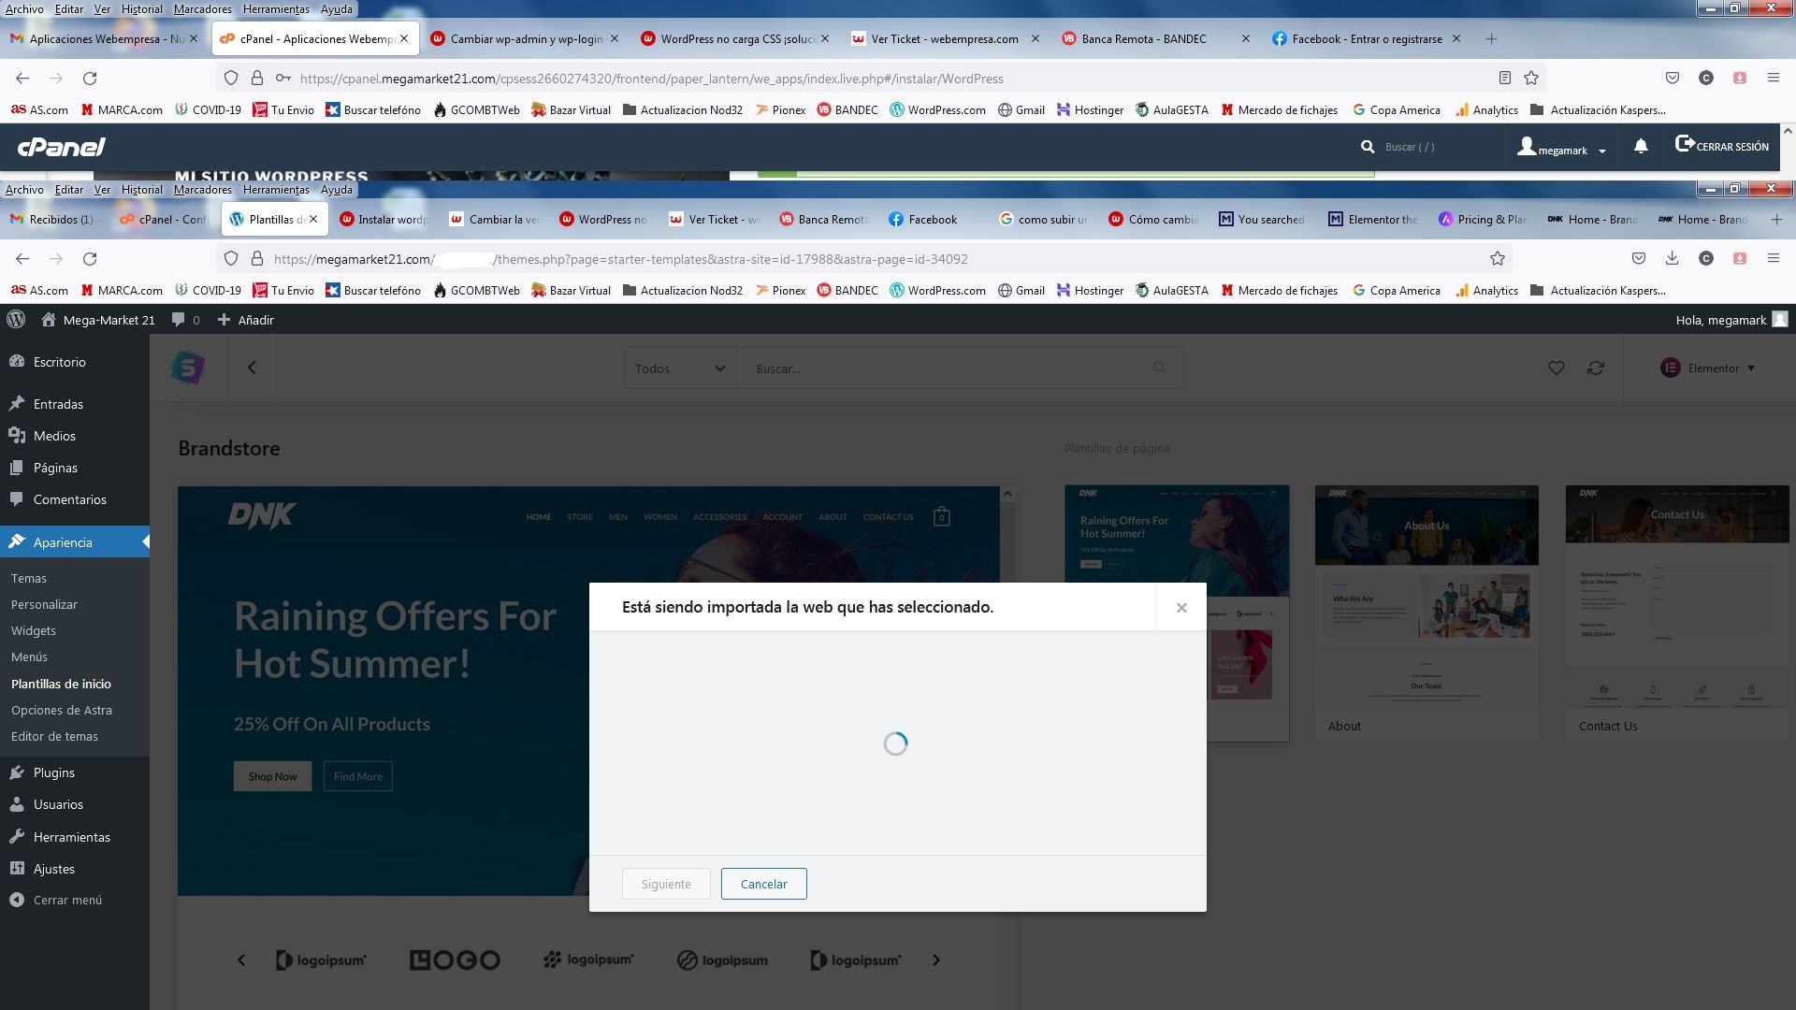
Task: Open hamburger menu in front browser
Action: click(x=1774, y=258)
